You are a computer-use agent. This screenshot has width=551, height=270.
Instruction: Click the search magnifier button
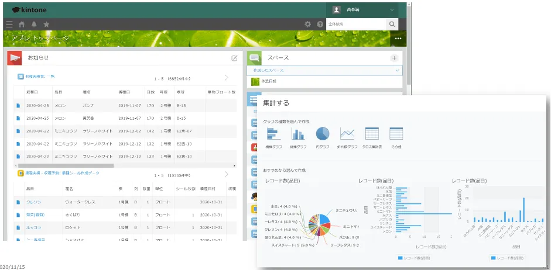(x=392, y=24)
